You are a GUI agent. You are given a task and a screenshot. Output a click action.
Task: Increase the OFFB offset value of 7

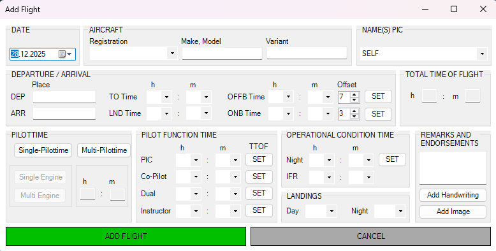tap(354, 94)
